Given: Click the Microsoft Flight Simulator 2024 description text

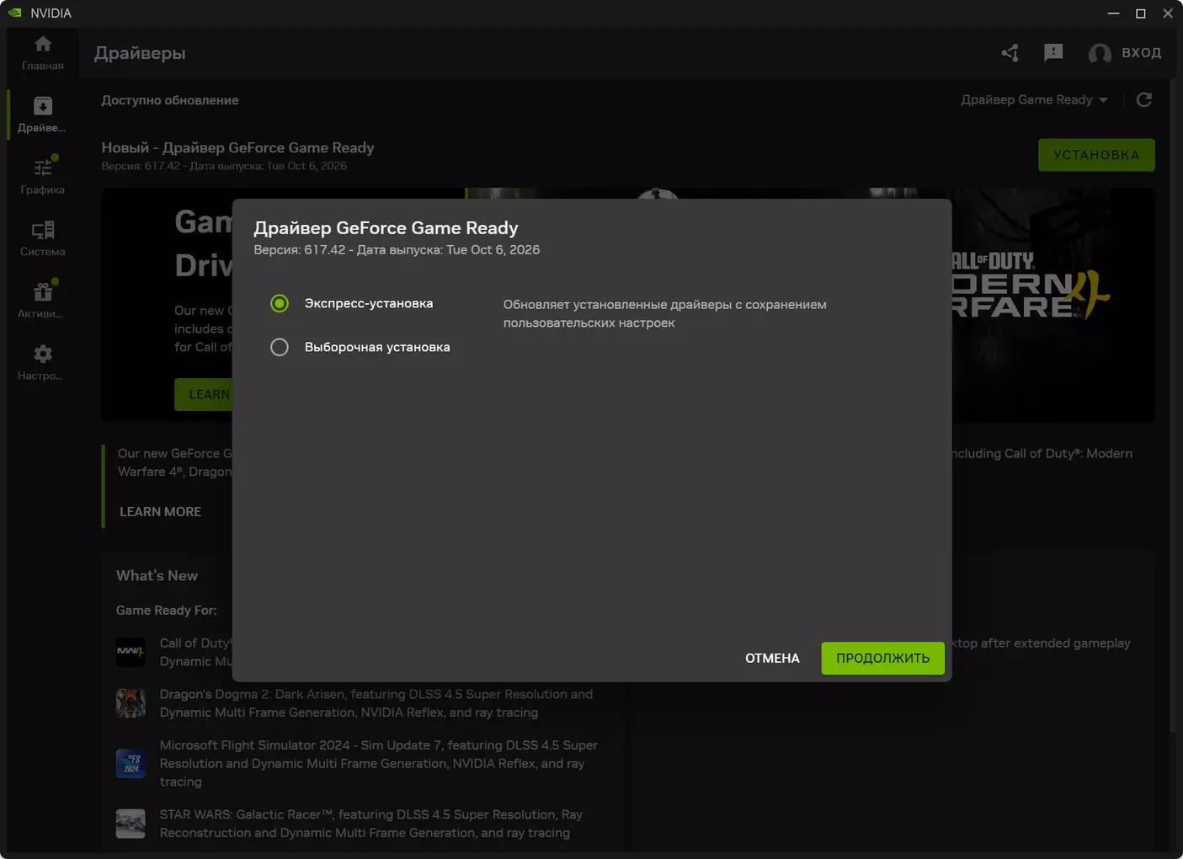Looking at the screenshot, I should pos(379,764).
